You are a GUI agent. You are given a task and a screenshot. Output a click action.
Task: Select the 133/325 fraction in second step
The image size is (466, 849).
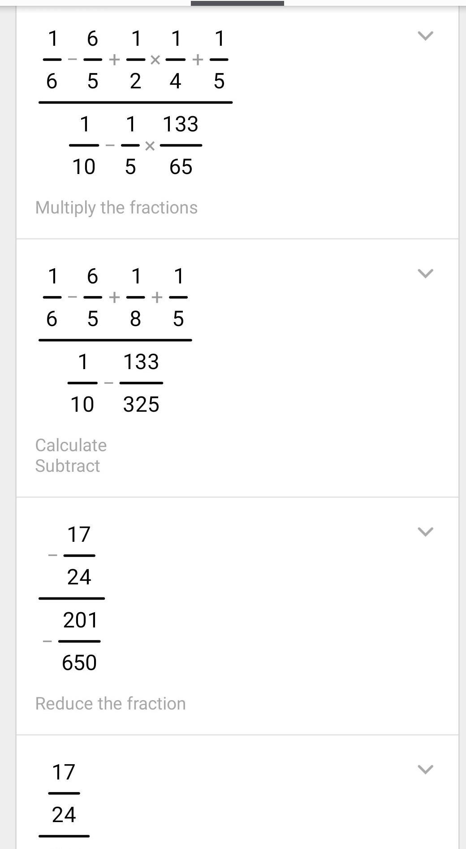pos(141,383)
